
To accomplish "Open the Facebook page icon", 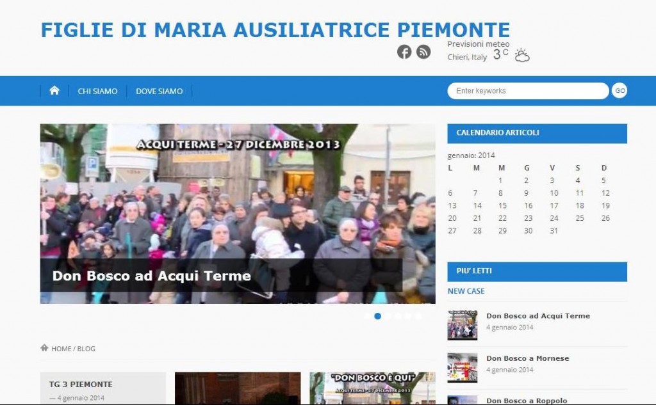I will point(404,52).
